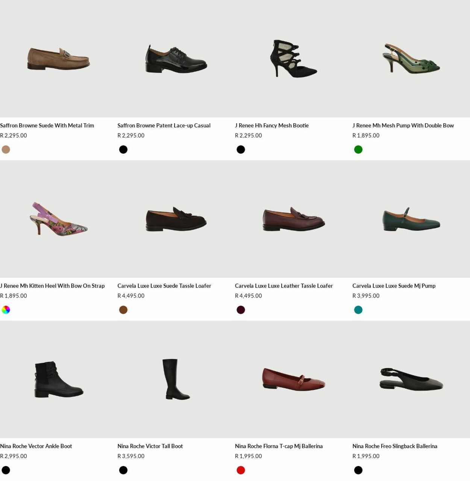
Task: Click R 1,895.00 price under Kitten Heel With Bow
Action: [x=14, y=296]
